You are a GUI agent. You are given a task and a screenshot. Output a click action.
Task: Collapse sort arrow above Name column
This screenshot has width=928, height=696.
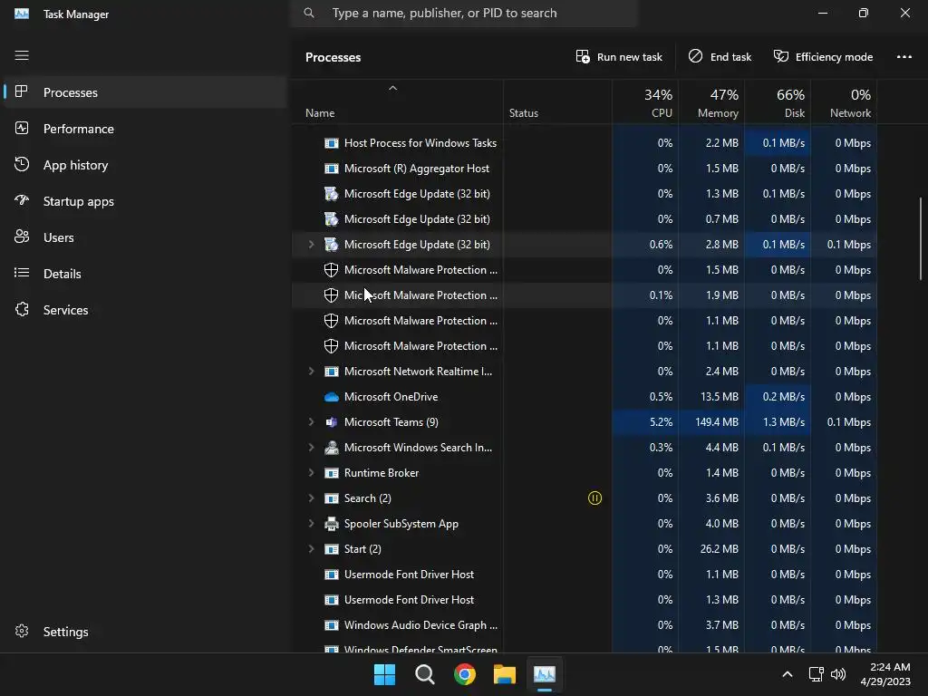point(392,88)
